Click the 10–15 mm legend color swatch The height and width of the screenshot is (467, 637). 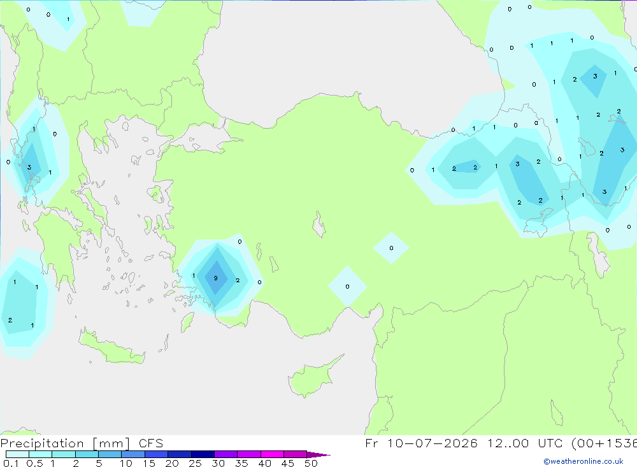click(133, 454)
